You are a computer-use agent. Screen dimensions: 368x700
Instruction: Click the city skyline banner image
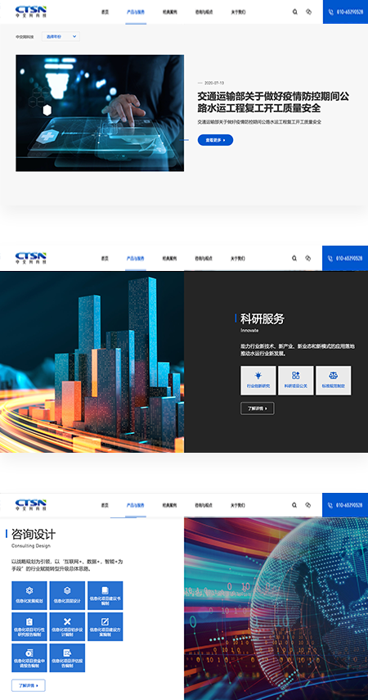pyautogui.click(x=92, y=362)
